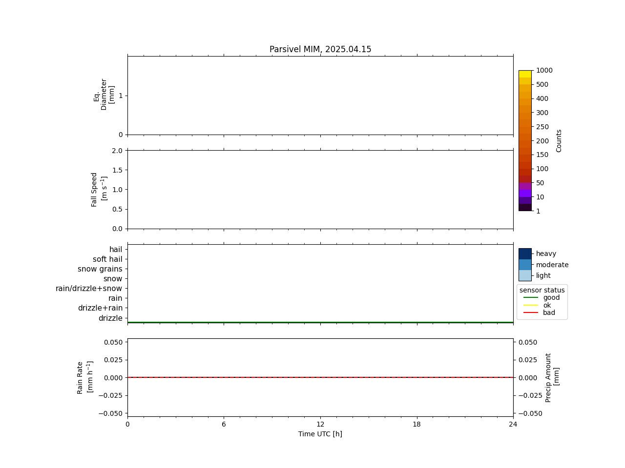Click the violet 10 counts colorbar segment
This screenshot has height=468, width=625.
[525, 194]
